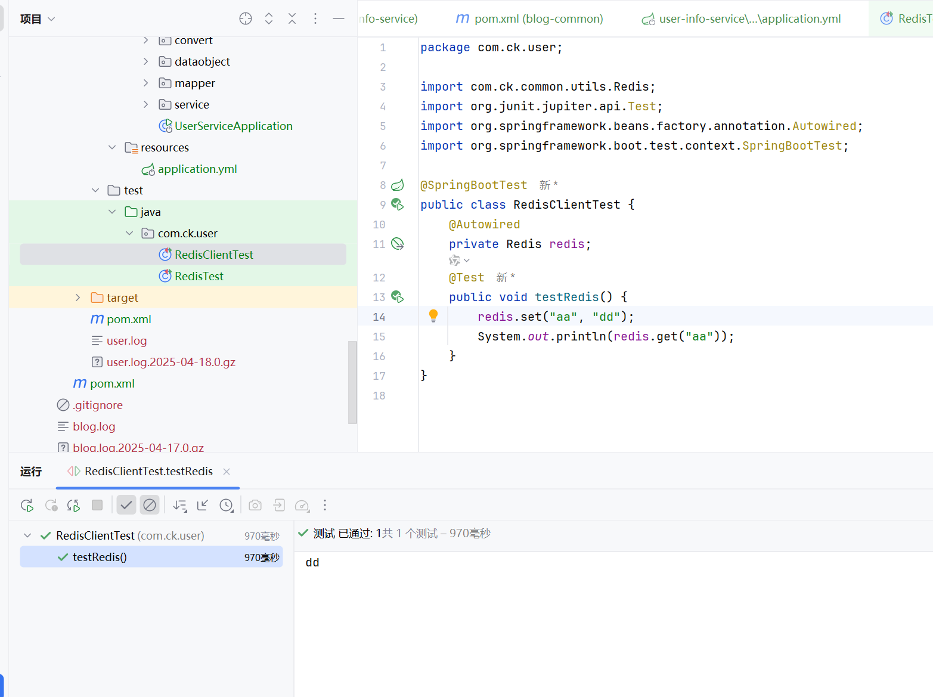
Task: Click autowired dependency gutter icon line 11
Action: pos(398,244)
